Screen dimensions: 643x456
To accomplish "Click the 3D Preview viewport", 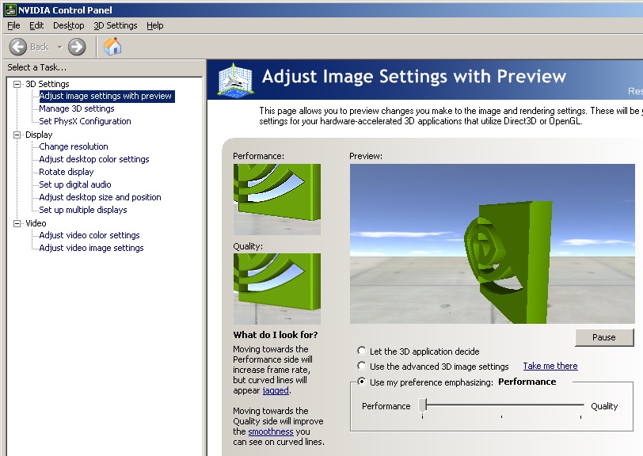I will click(x=492, y=244).
